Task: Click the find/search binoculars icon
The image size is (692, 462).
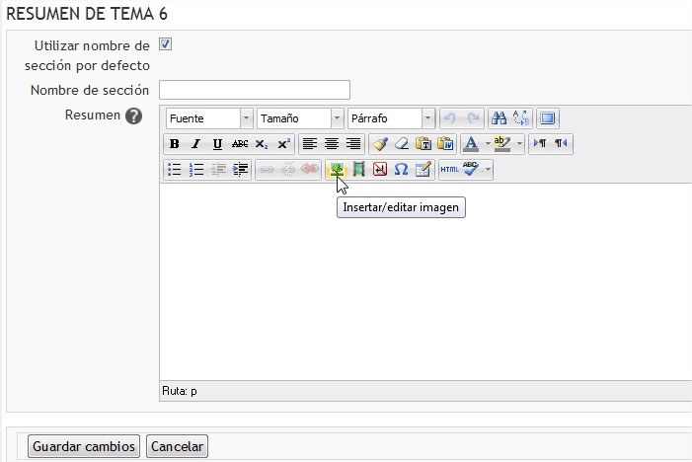Action: (x=499, y=118)
